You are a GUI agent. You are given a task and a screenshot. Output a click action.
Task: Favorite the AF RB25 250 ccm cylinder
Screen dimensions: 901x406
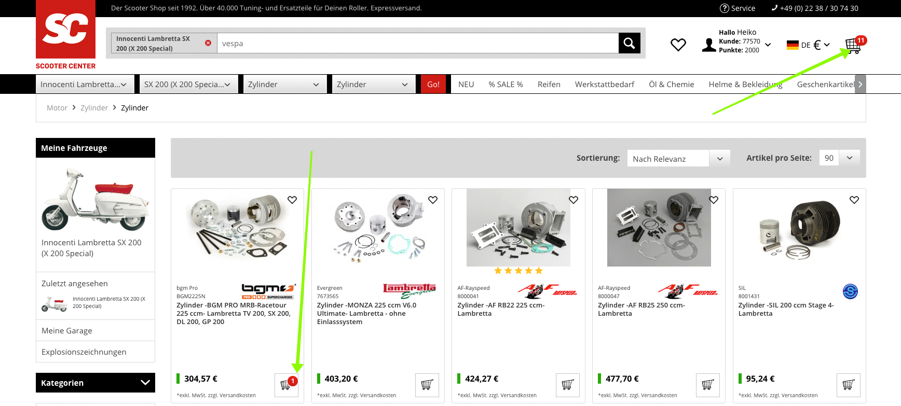pyautogui.click(x=714, y=200)
